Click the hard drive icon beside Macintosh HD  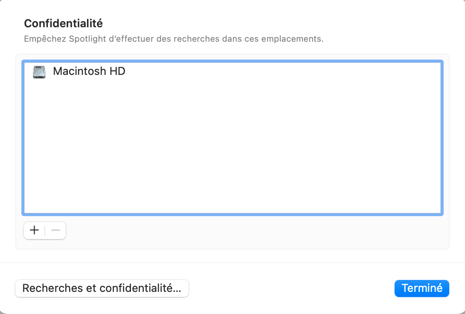coord(39,72)
